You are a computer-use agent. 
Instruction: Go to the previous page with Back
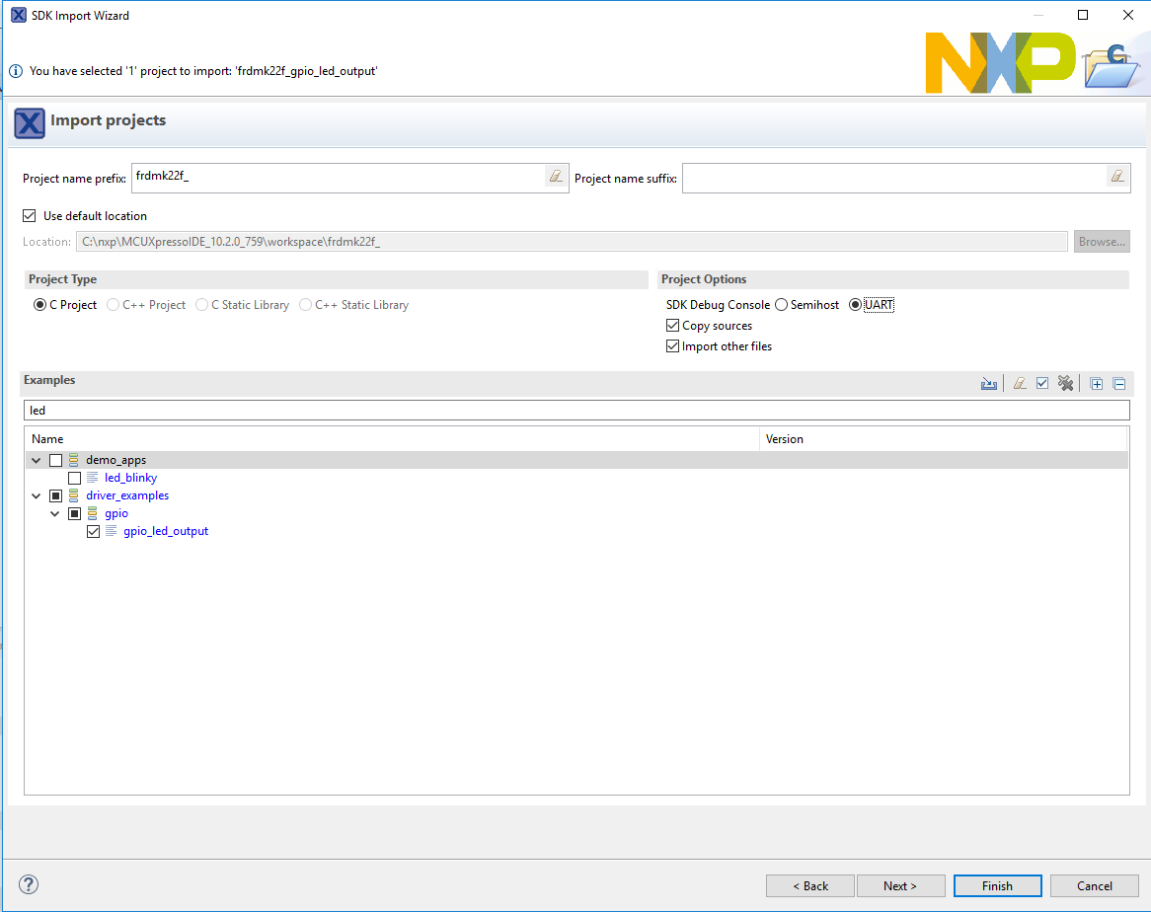[x=809, y=885]
